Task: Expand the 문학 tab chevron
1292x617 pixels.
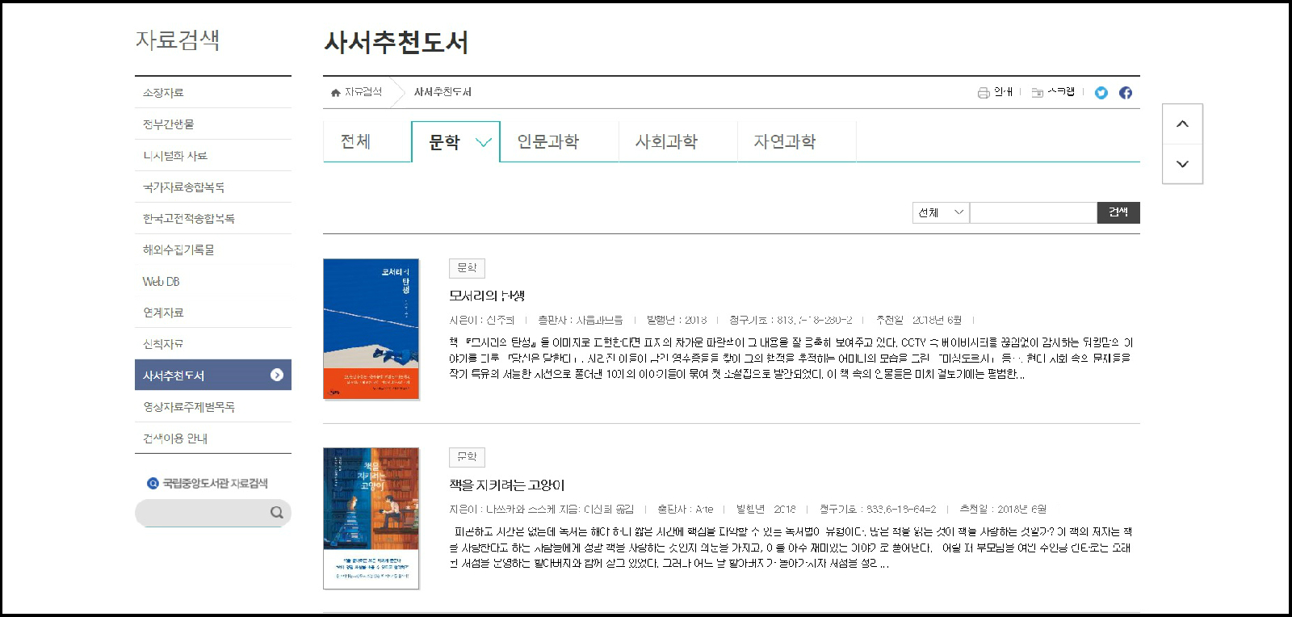Action: coord(484,143)
